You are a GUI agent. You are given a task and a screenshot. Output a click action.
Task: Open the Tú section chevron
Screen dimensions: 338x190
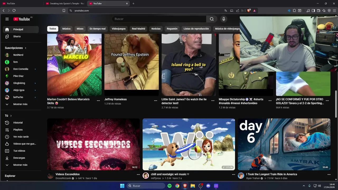[11, 116]
